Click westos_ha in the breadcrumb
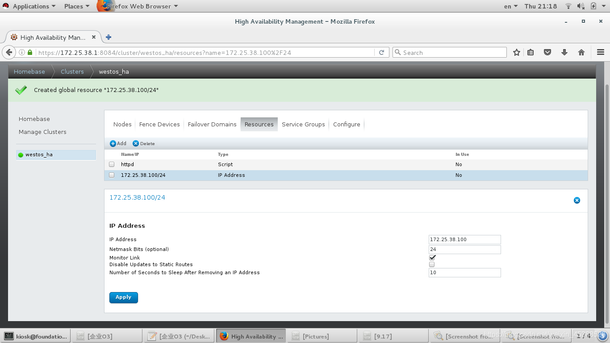Image resolution: width=610 pixels, height=343 pixels. coord(114,71)
